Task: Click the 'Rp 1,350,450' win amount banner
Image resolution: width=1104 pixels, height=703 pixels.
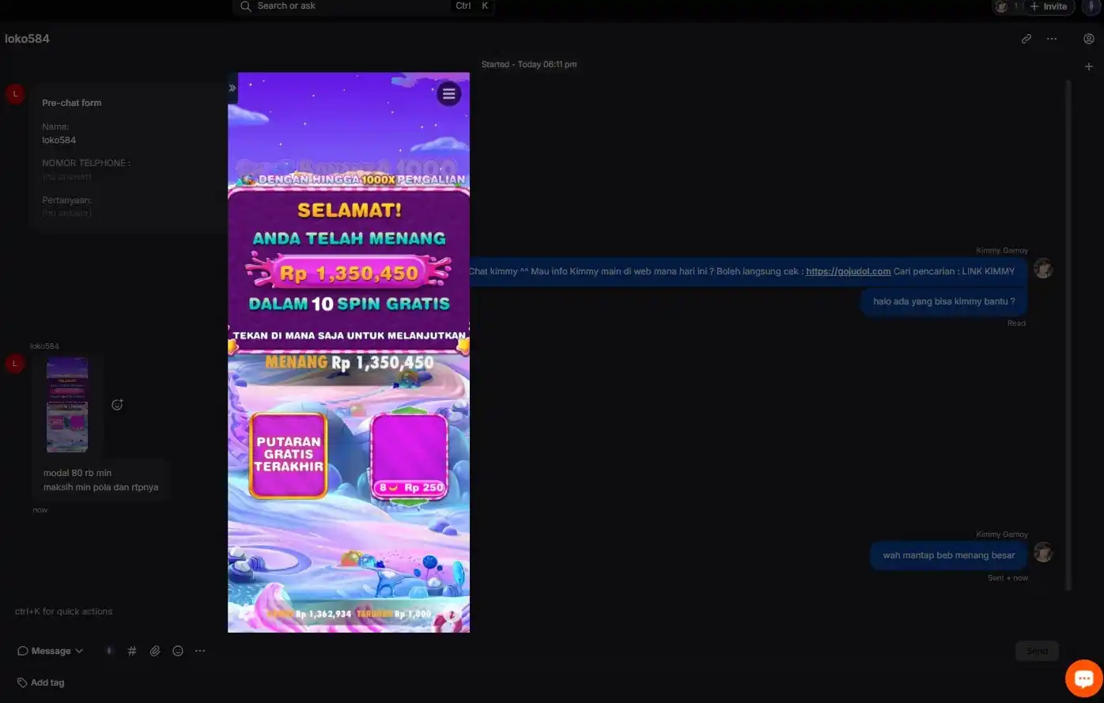Action: pyautogui.click(x=349, y=274)
